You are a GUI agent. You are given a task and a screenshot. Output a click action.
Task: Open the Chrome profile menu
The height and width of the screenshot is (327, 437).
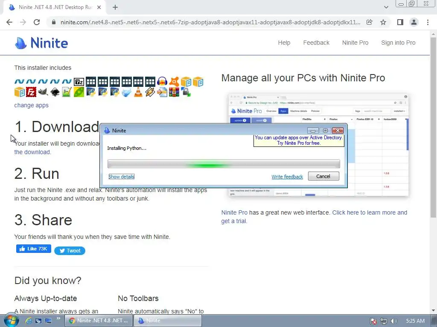(414, 22)
